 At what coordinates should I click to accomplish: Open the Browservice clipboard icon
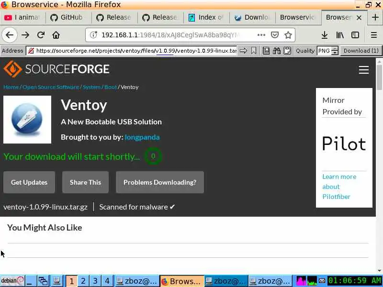pos(287,51)
